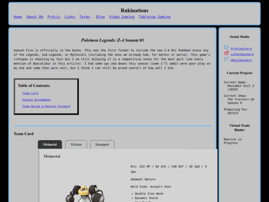
Task: Open the Video Gaming section
Action: 122,17
